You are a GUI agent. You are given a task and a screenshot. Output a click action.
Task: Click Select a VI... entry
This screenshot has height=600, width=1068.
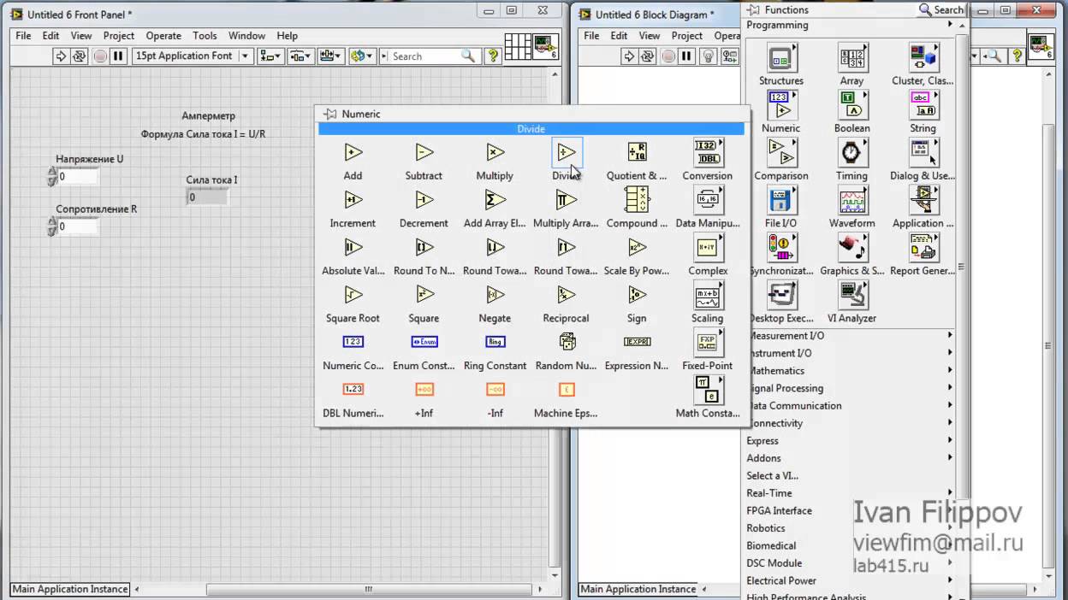[772, 476]
